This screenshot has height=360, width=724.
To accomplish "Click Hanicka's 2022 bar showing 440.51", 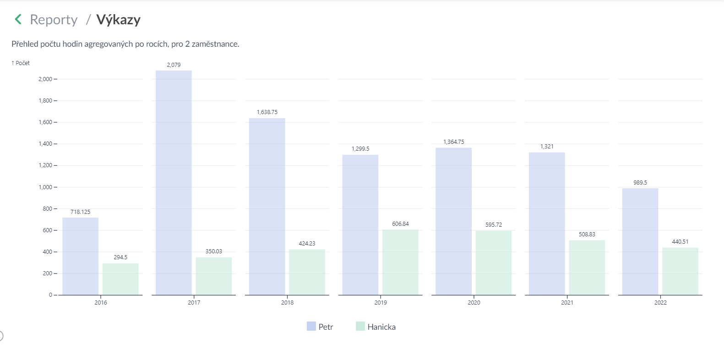I will click(x=680, y=271).
